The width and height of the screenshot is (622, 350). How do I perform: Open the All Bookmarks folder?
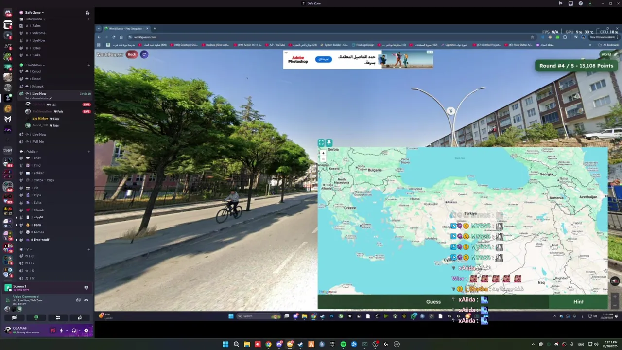(609, 45)
